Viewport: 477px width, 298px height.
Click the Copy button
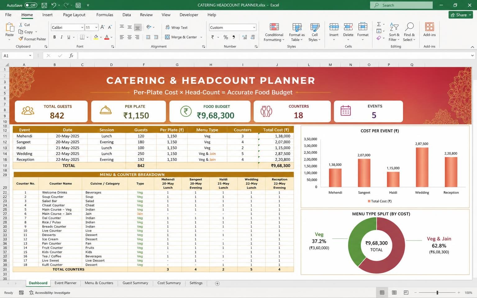click(x=28, y=32)
